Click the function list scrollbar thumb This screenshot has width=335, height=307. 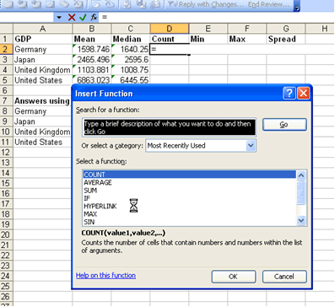[301, 192]
